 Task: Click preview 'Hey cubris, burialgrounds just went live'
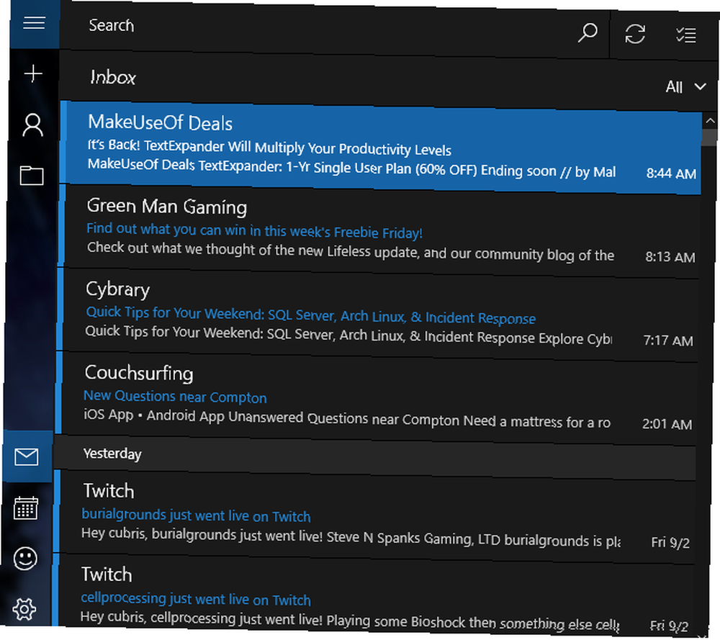[351, 537]
